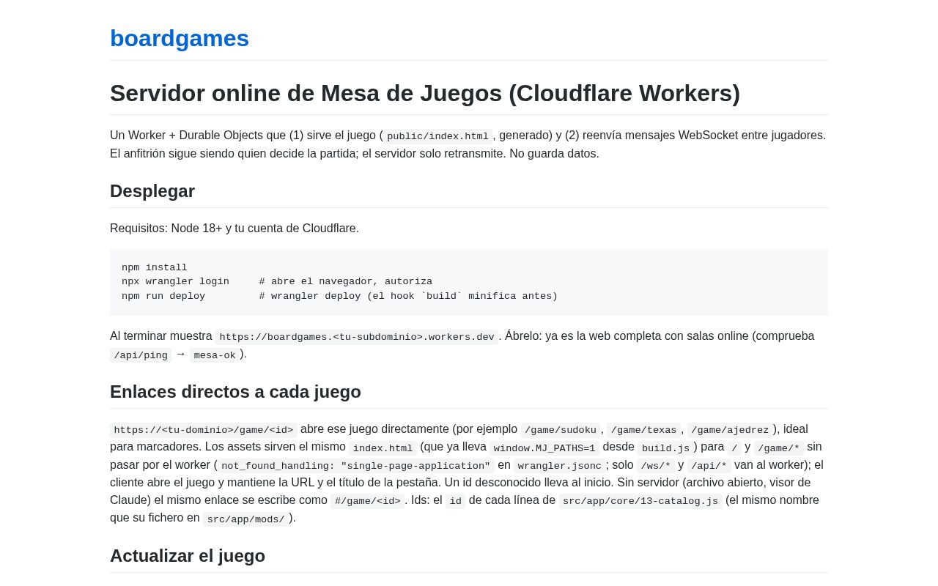Click the '/api/*' inline code
This screenshot has width=938, height=586.
click(x=709, y=466)
